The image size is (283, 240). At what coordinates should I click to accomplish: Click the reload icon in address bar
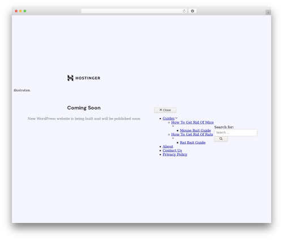184,11
